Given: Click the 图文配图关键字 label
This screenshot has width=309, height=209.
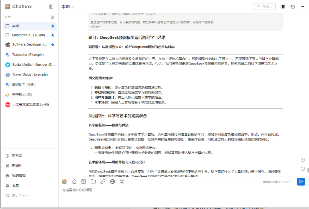Looking at the screenshot, I should 101,78.
